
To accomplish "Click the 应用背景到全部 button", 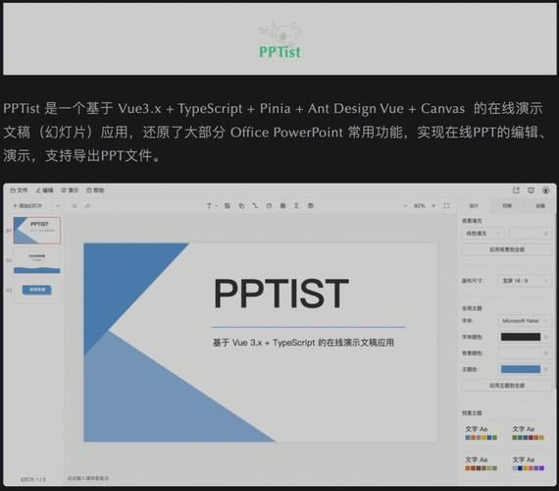I will point(507,249).
